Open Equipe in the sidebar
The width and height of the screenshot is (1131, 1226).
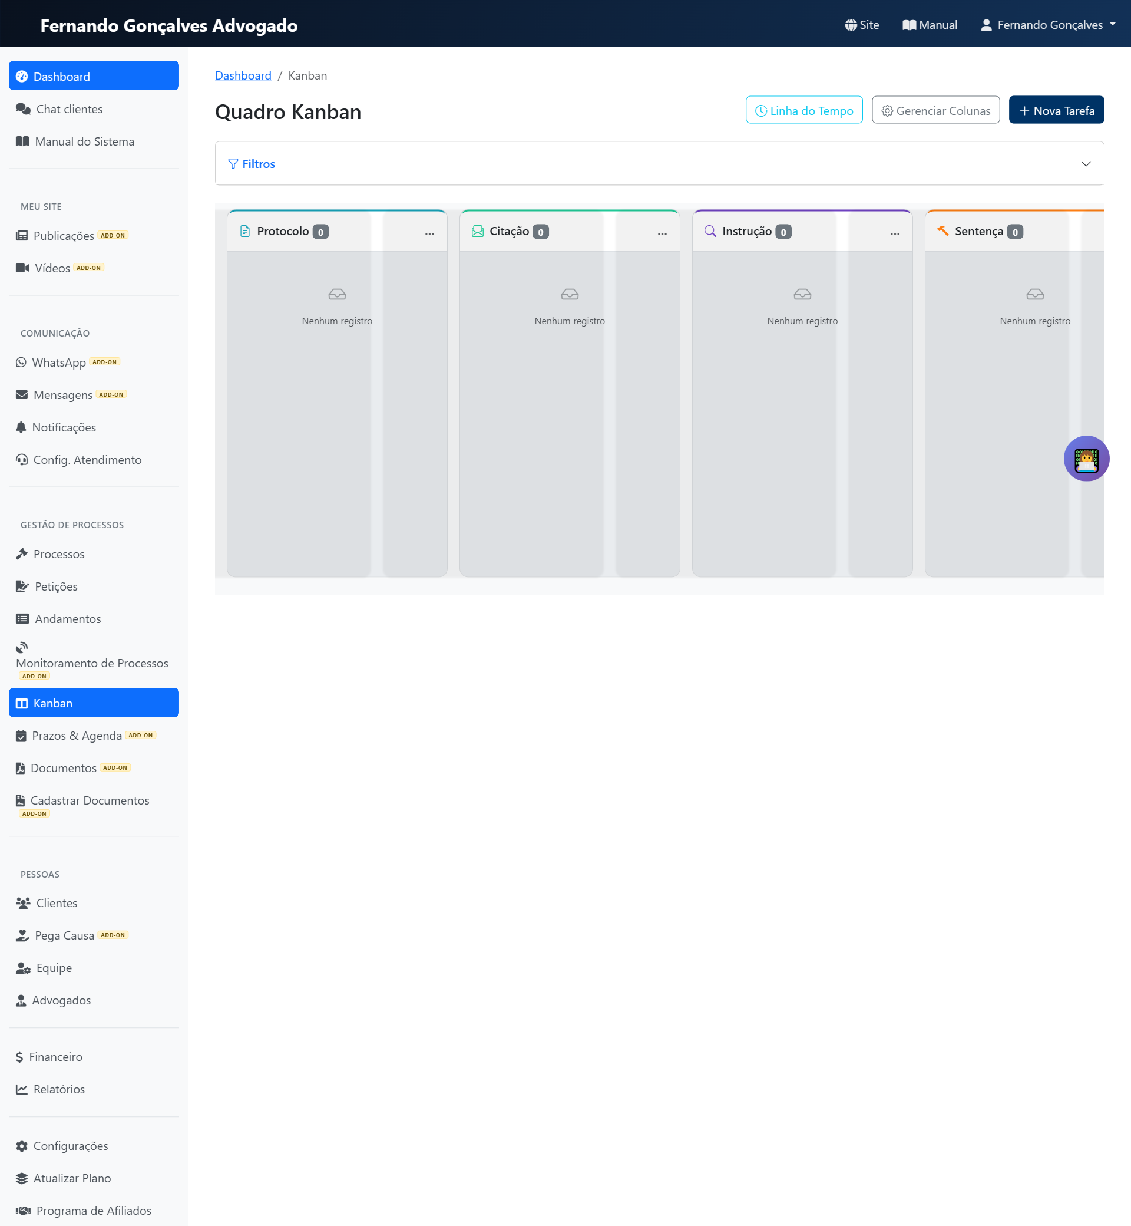[x=94, y=968]
